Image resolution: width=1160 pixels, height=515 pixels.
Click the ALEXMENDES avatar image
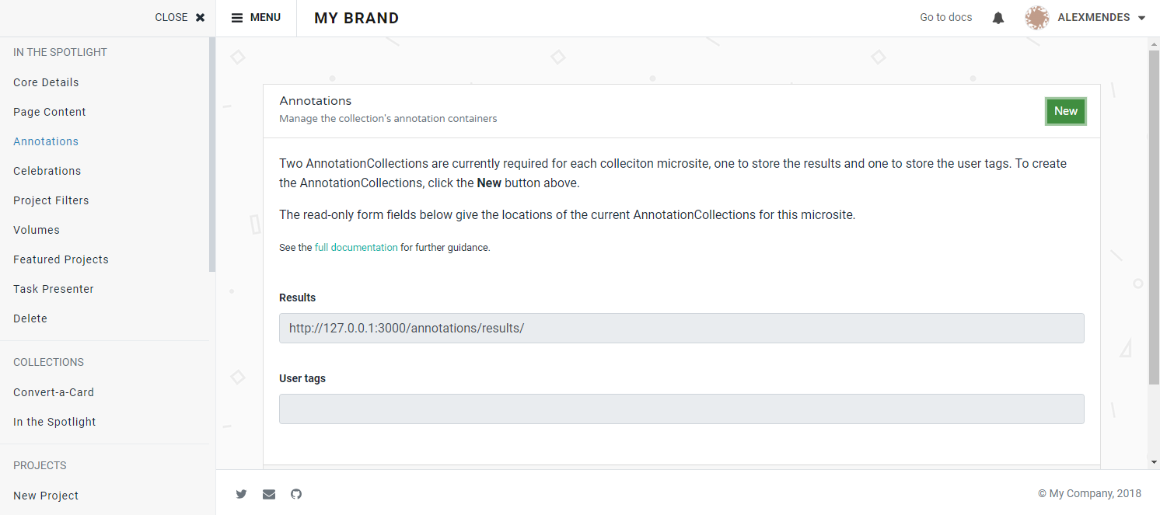point(1036,17)
